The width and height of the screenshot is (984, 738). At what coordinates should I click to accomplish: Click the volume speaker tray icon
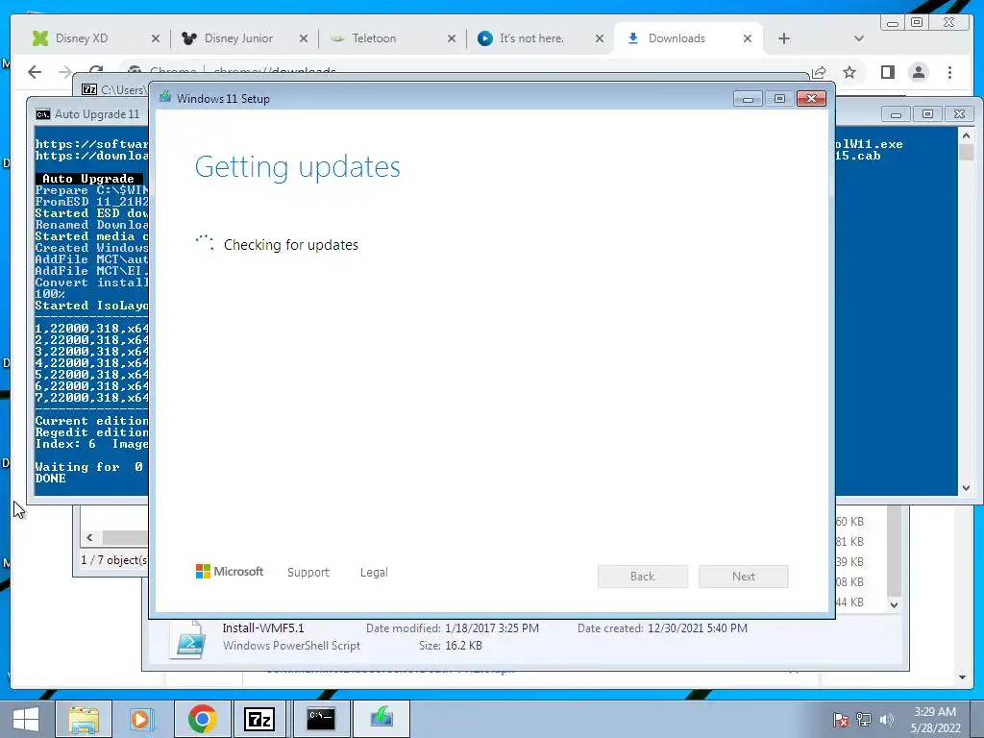coord(886,720)
